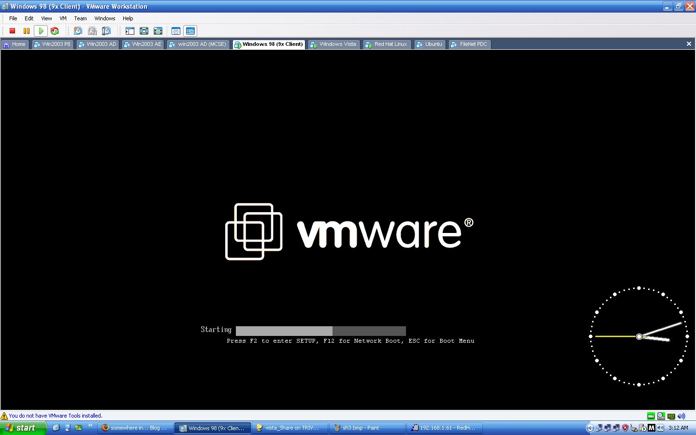Switch to the Win2003 P8 tab
This screenshot has width=696, height=435.
52,44
